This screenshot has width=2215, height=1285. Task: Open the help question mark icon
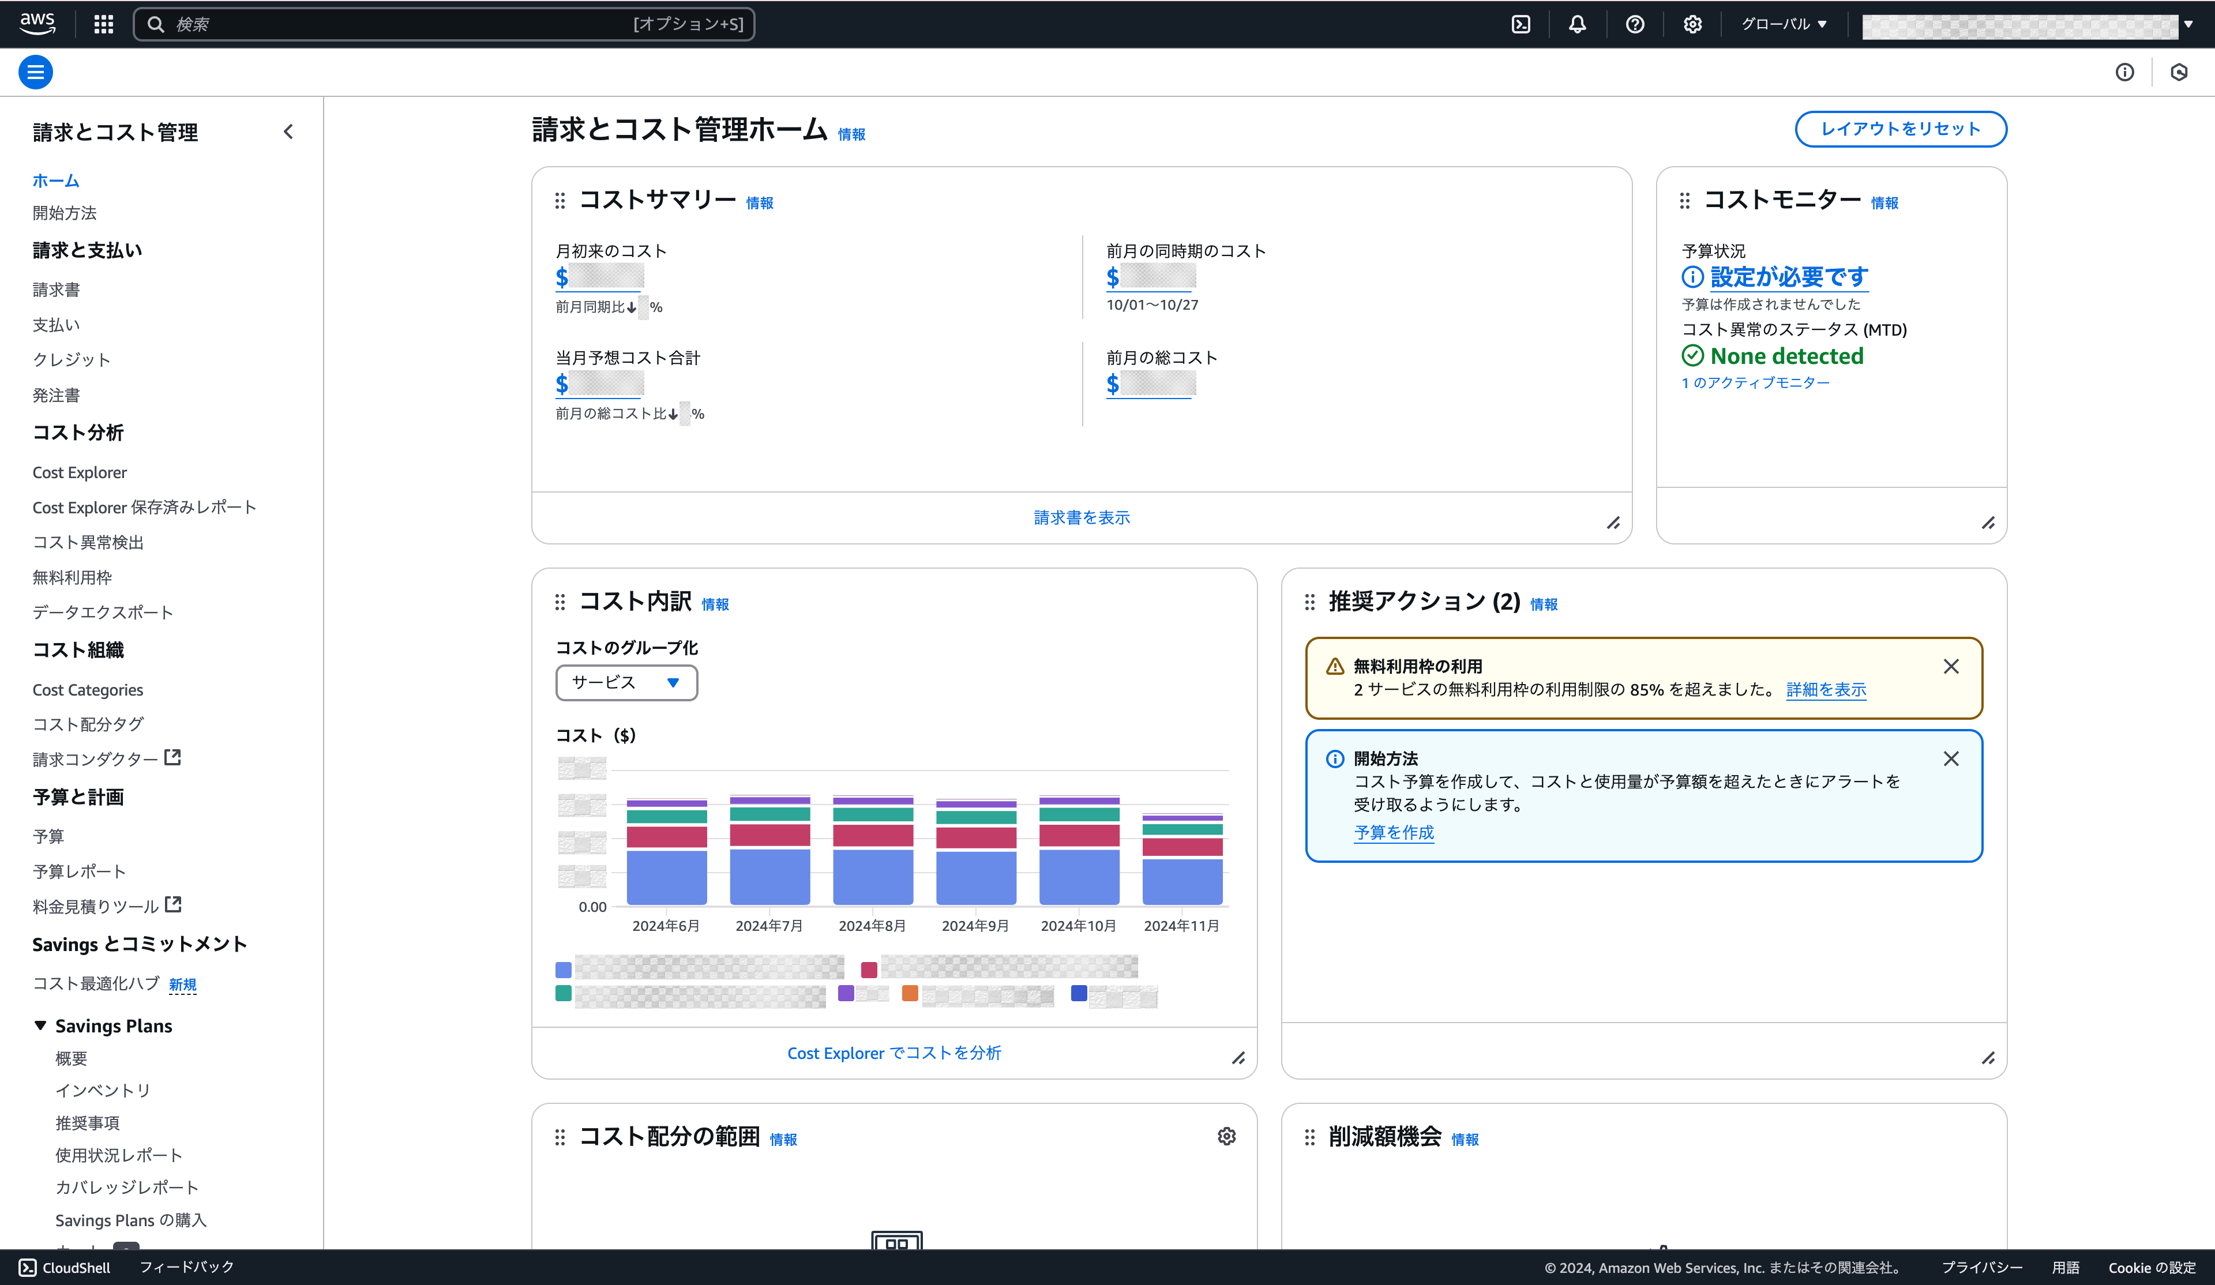coord(1635,24)
